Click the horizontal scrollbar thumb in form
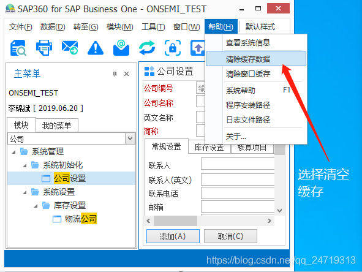 175,221
